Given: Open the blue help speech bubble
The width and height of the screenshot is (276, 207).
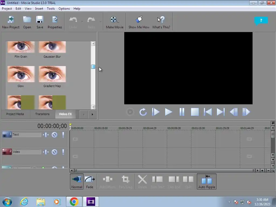Looking at the screenshot, I should coord(261,21).
